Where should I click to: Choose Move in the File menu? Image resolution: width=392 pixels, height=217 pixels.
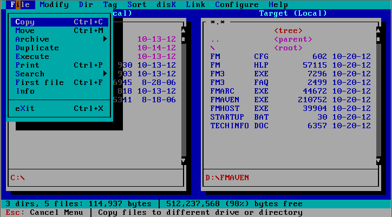60,30
